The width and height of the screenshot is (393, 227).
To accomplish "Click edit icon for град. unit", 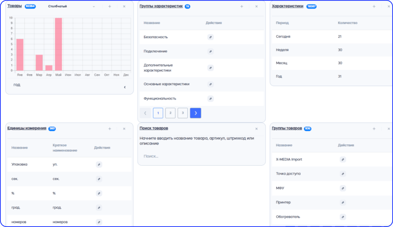I will point(99,207).
